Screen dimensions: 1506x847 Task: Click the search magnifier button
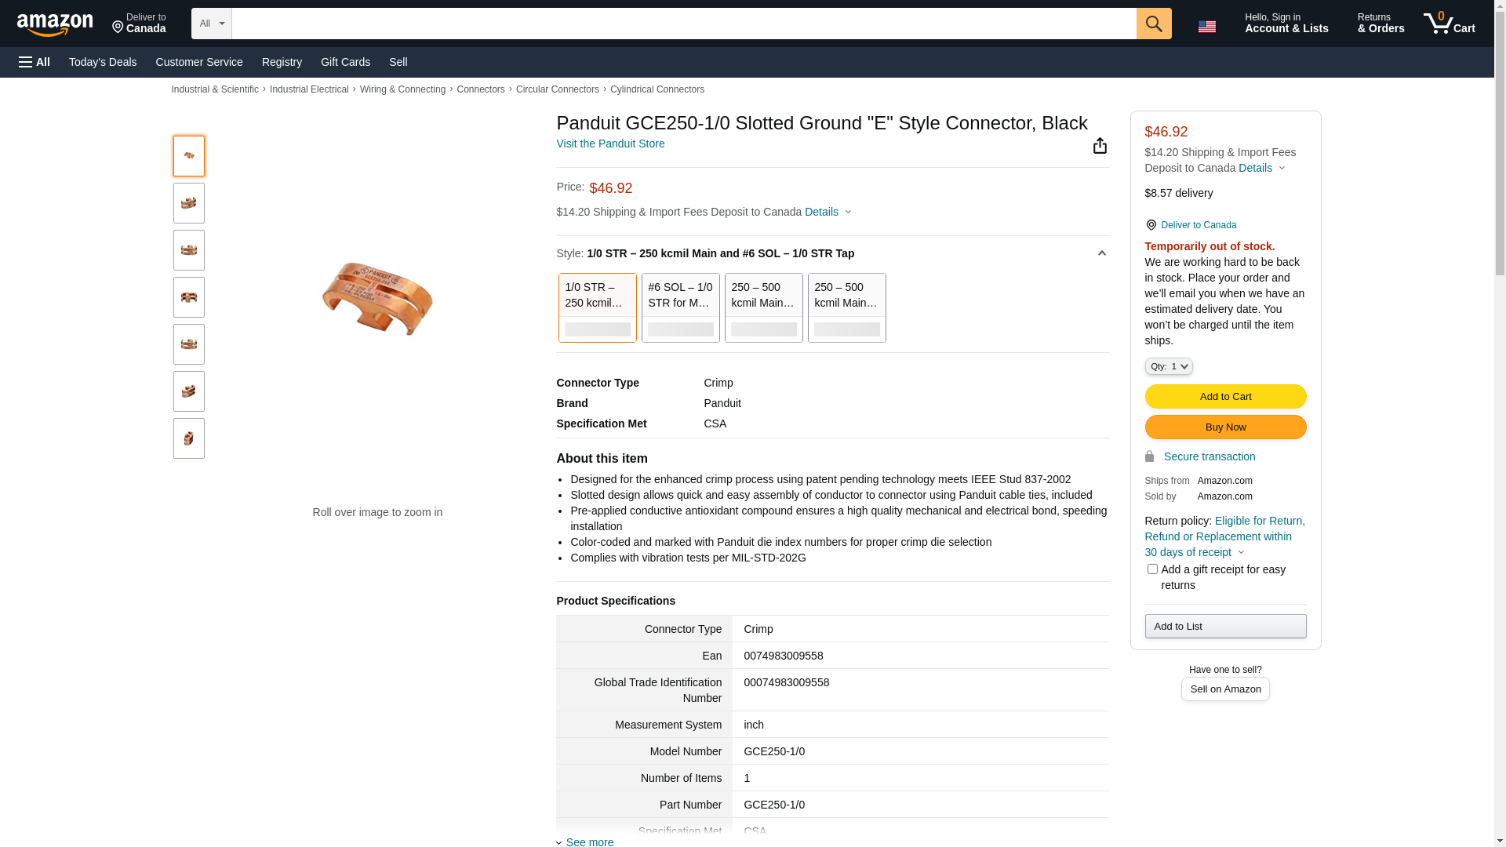pyautogui.click(x=1153, y=24)
